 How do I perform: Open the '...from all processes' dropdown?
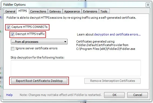[39, 42]
